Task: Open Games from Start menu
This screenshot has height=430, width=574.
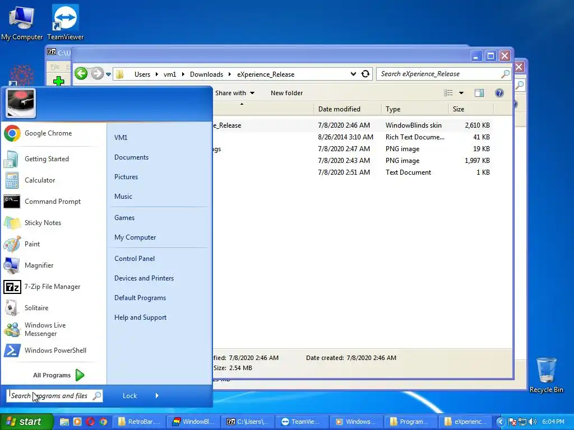Action: pyautogui.click(x=124, y=218)
